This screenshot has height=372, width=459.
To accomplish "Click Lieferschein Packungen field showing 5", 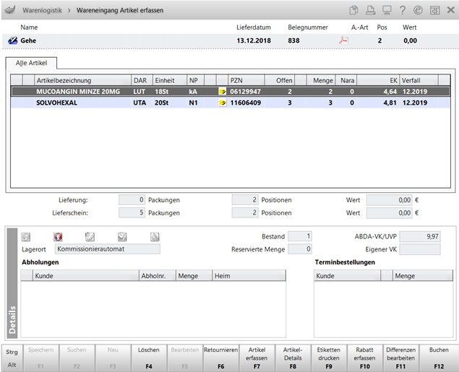I will pos(132,212).
